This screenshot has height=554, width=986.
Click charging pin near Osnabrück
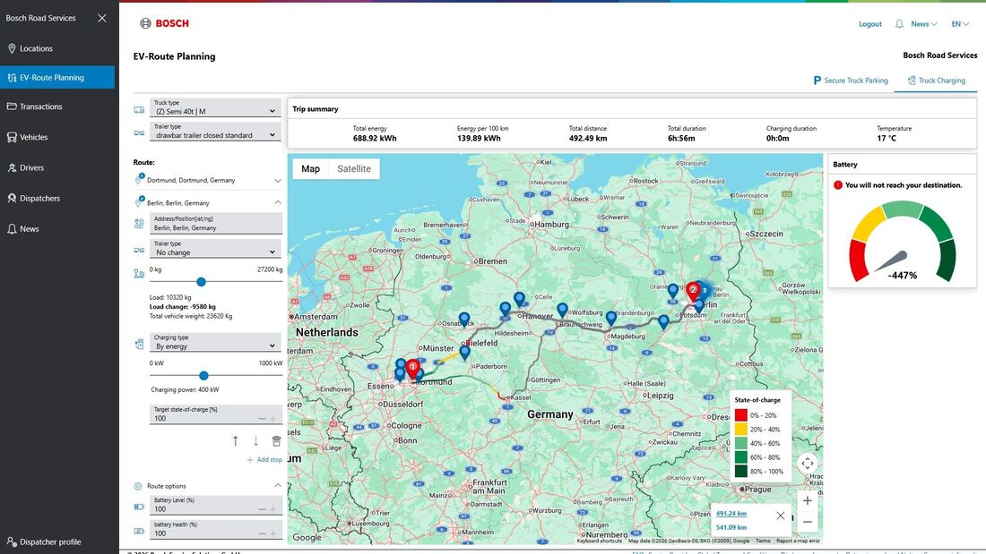[x=464, y=320]
